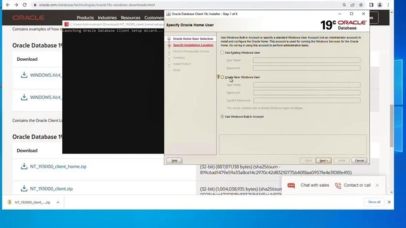Click Show all downloads button
Screen dimensions: 406x228
pos(374,202)
